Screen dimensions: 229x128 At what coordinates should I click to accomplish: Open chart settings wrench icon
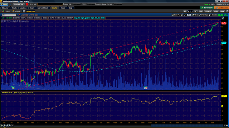185,15
